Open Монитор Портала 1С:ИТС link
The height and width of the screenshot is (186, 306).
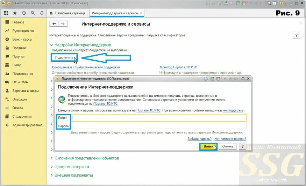point(178,67)
